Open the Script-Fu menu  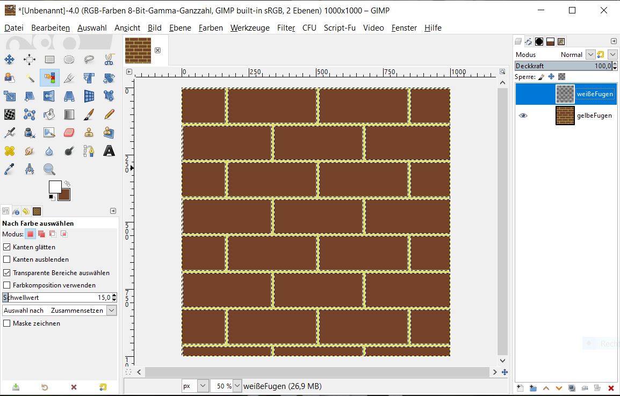pos(340,28)
